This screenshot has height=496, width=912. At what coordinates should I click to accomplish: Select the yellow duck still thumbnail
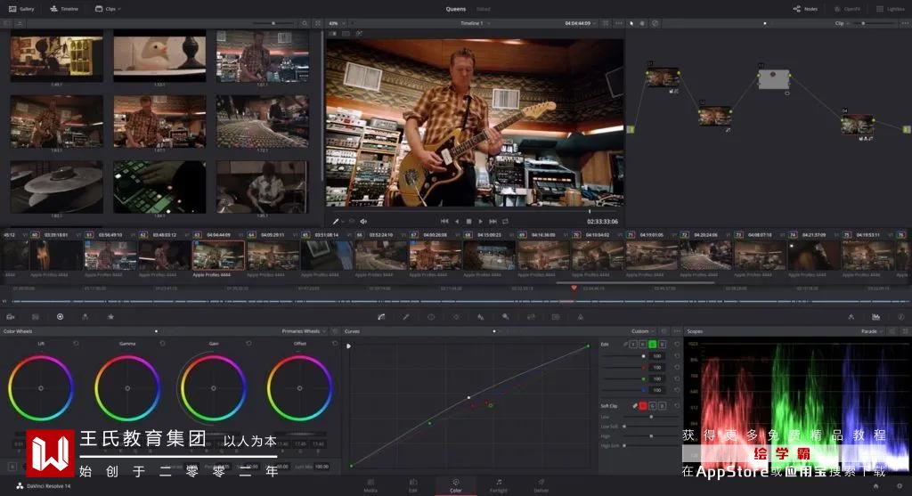159,56
